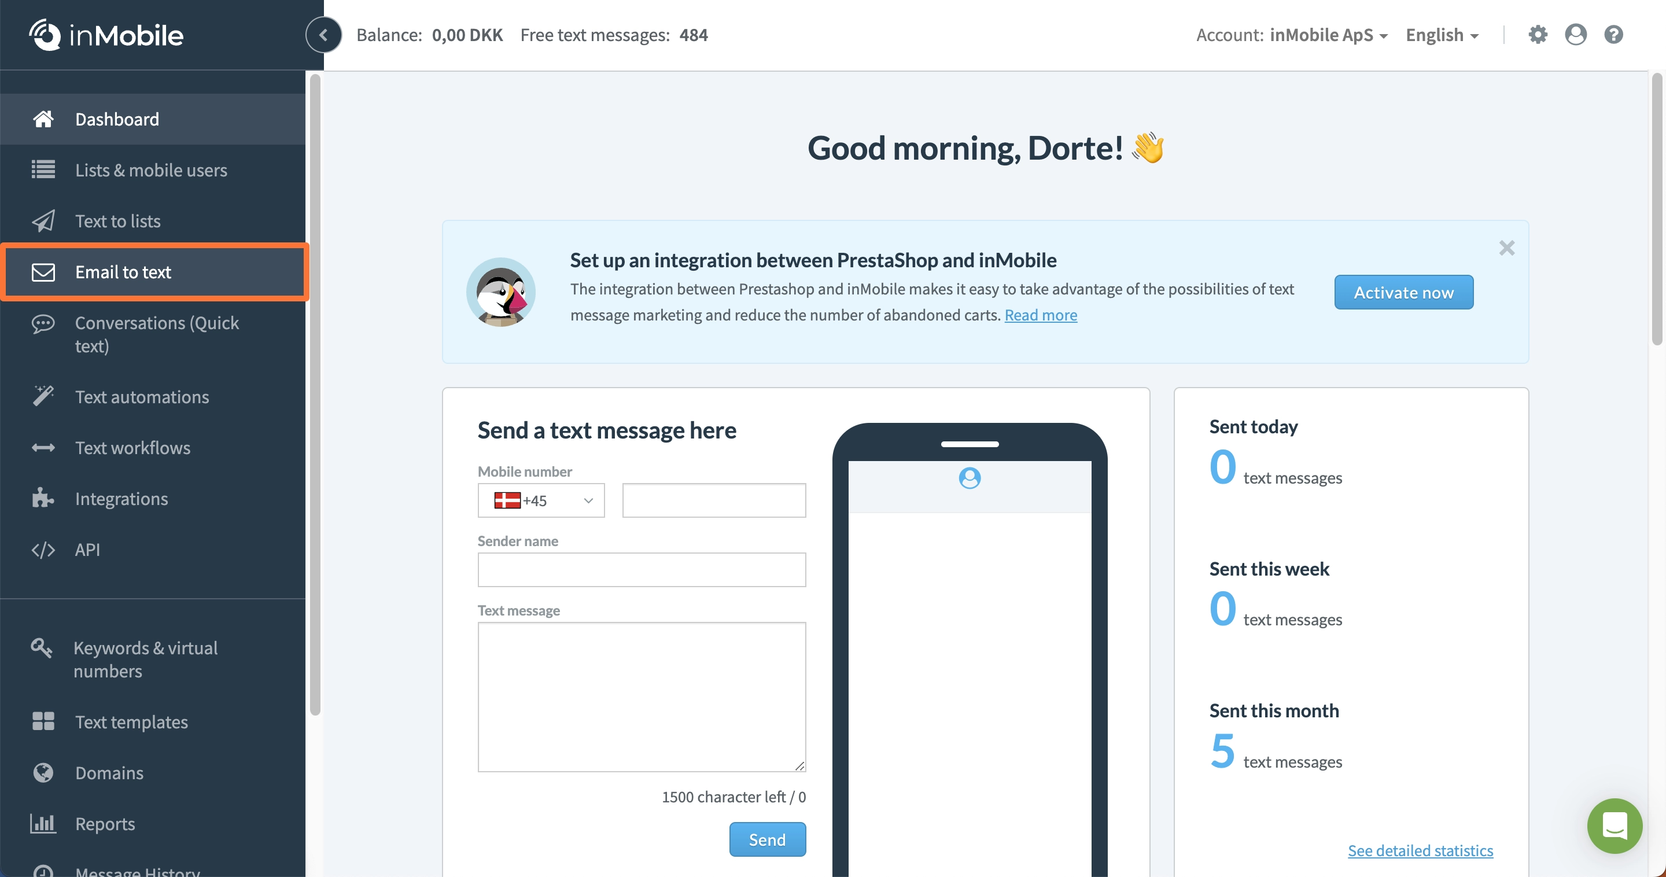Click See detailed statistics link
Viewport: 1666px width, 877px height.
pyautogui.click(x=1420, y=849)
